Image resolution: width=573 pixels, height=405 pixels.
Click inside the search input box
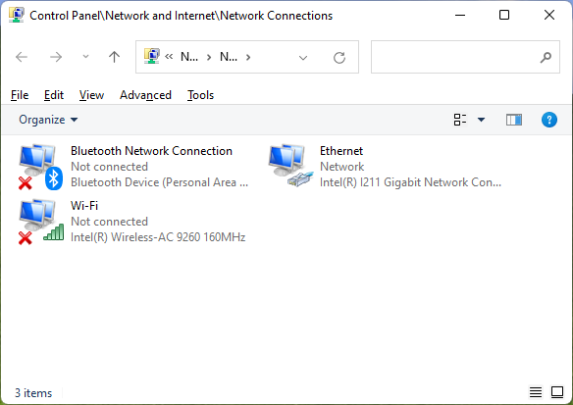[455, 57]
